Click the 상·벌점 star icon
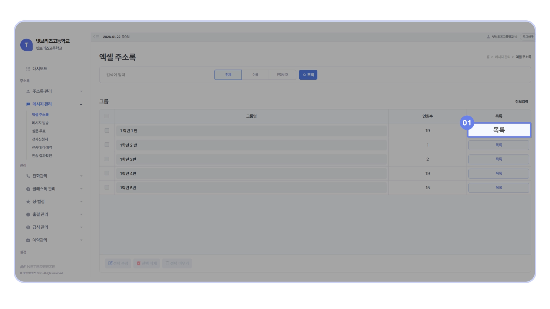This screenshot has height=309, width=550. 28,202
